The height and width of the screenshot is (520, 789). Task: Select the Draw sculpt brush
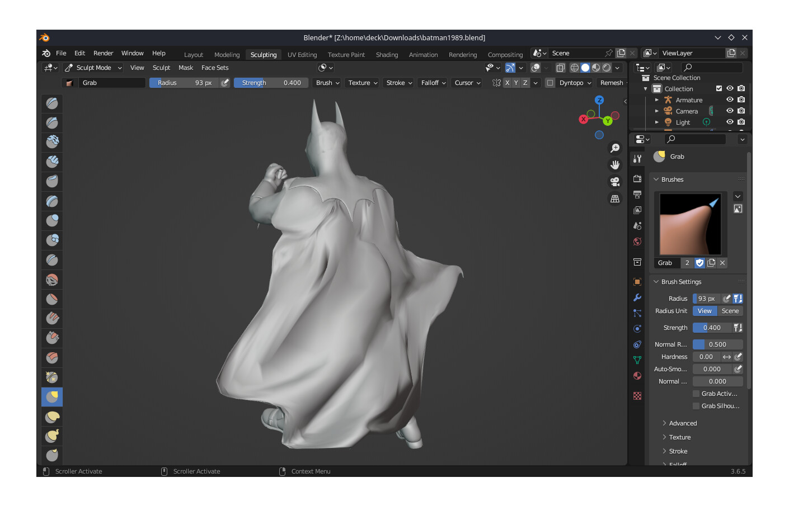coord(52,103)
